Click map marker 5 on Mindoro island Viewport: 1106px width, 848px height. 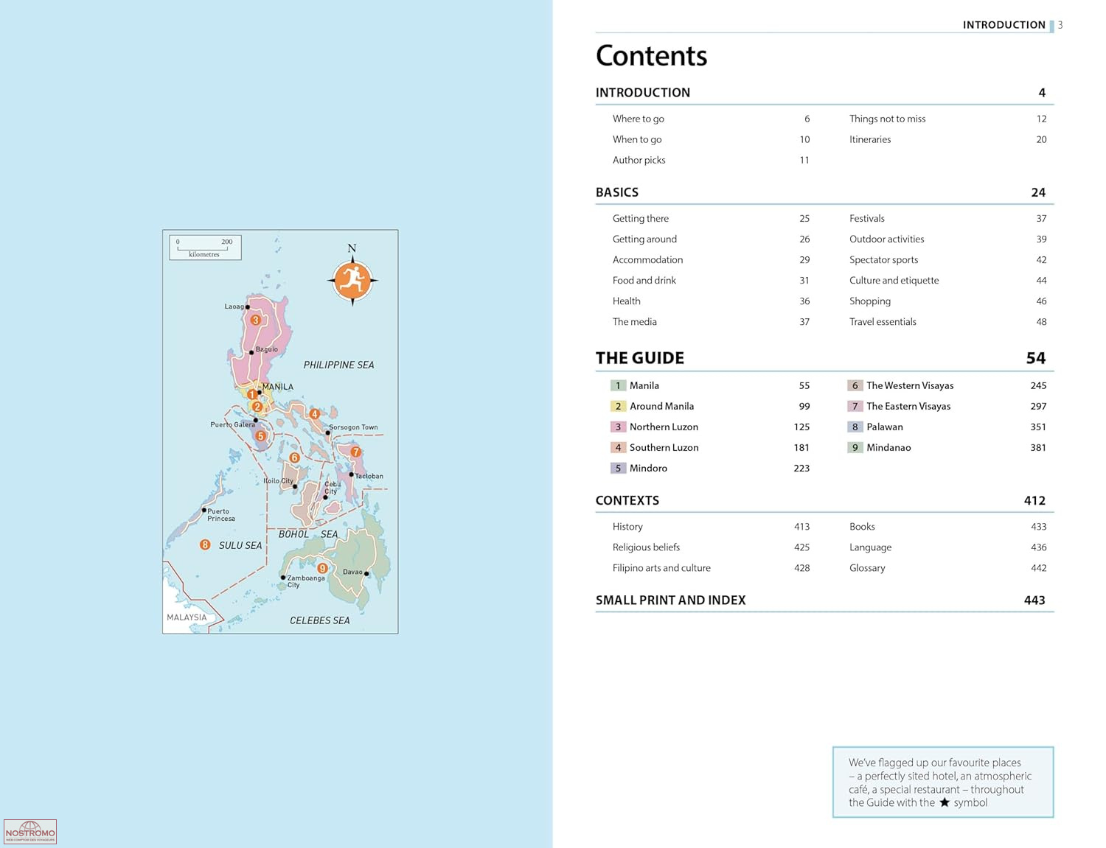point(260,435)
